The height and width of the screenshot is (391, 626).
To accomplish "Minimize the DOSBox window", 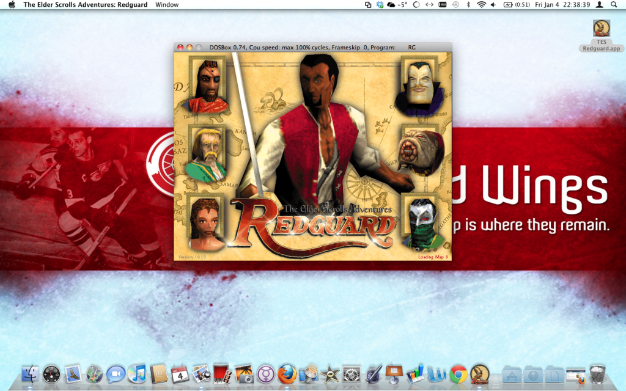I will tap(190, 47).
